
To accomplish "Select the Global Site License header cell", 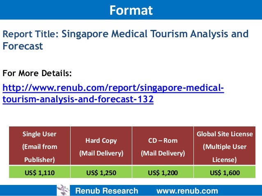I will coord(225,146).
